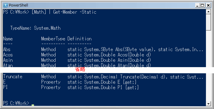The height and width of the screenshot is (109, 214).
Task: Click the Abs method row
Action: 103,49
